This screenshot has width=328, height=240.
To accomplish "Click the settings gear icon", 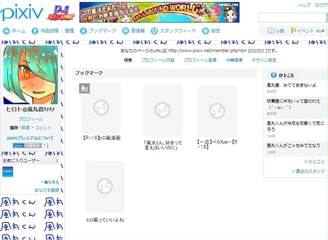I will coord(206,31).
